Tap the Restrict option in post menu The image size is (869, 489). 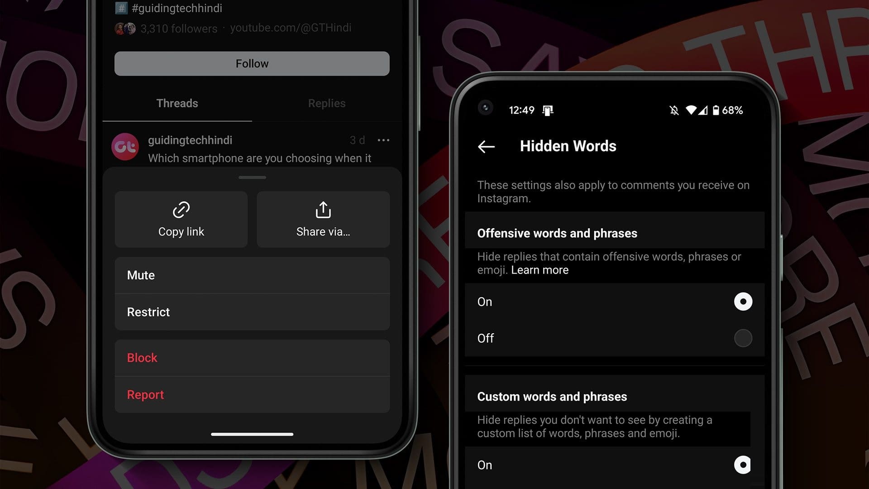[x=252, y=312]
